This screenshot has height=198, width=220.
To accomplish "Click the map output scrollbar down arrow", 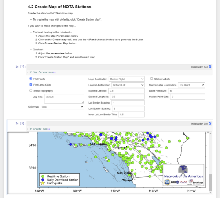I will tap(210, 192).
